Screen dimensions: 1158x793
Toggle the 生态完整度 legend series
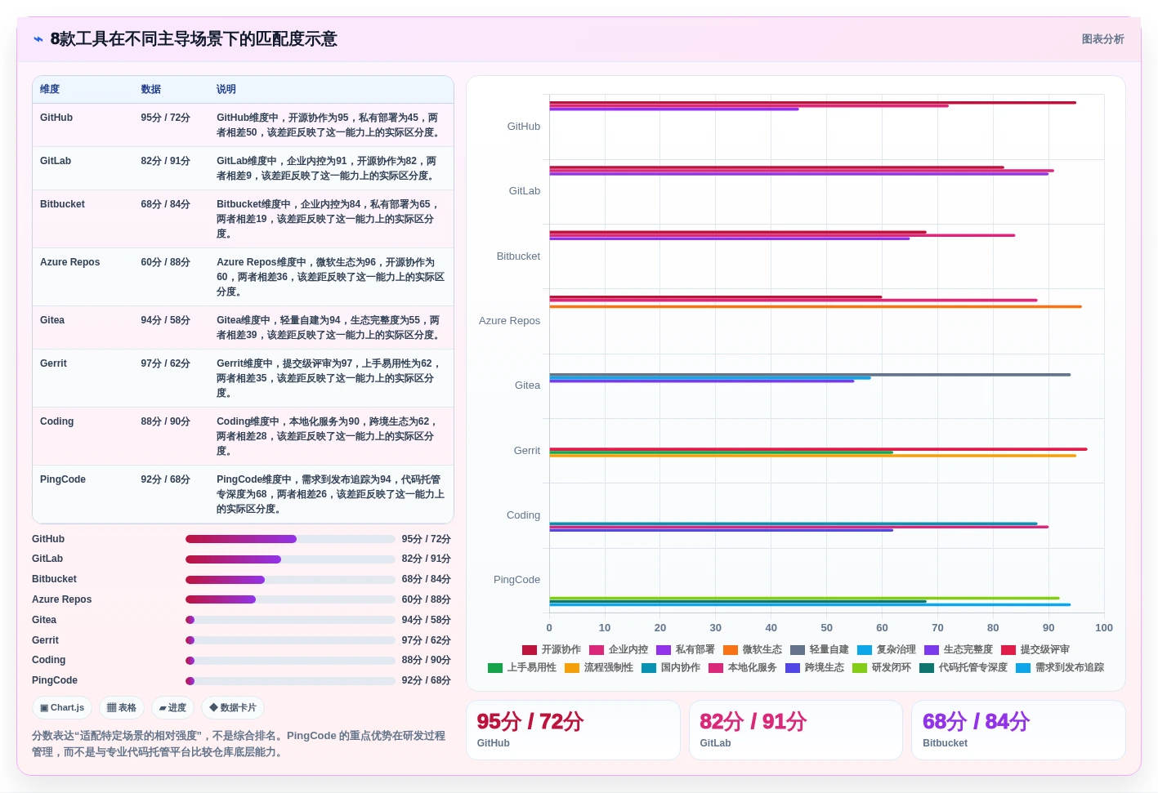tap(959, 650)
